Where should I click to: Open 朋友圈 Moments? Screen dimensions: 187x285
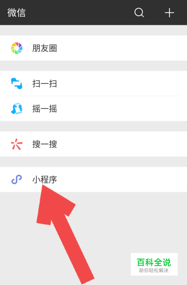coord(93,48)
